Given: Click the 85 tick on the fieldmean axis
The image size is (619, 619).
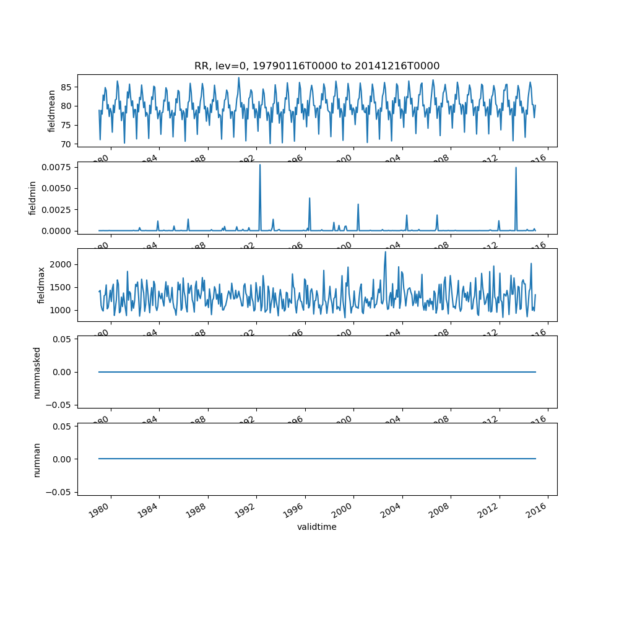Looking at the screenshot, I should pos(67,87).
